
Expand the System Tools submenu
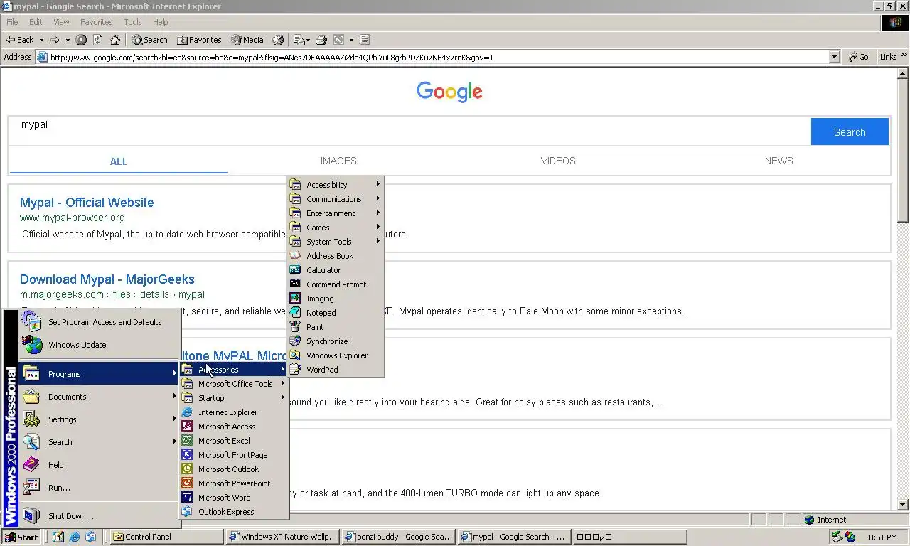336,241
